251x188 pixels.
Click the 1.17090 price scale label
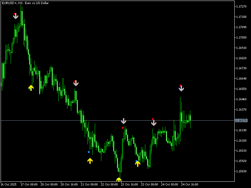241,27
